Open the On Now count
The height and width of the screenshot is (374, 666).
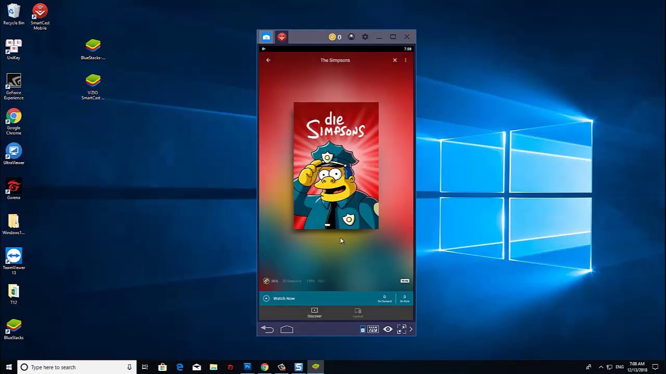[x=404, y=299]
